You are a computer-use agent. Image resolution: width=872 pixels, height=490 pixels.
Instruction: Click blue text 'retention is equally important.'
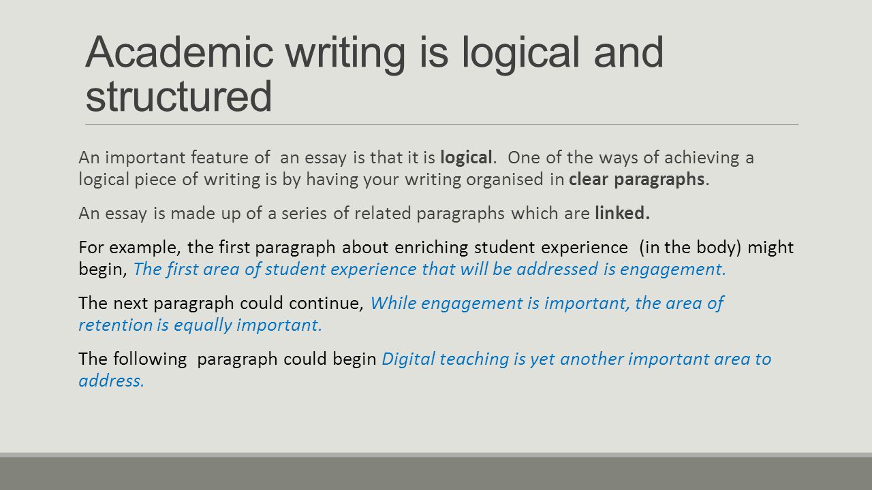point(200,325)
